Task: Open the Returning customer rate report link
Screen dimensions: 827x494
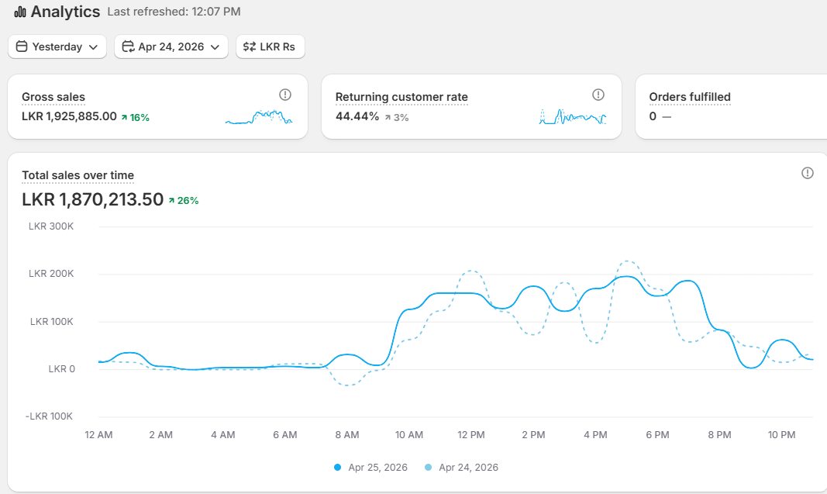Action: point(401,97)
